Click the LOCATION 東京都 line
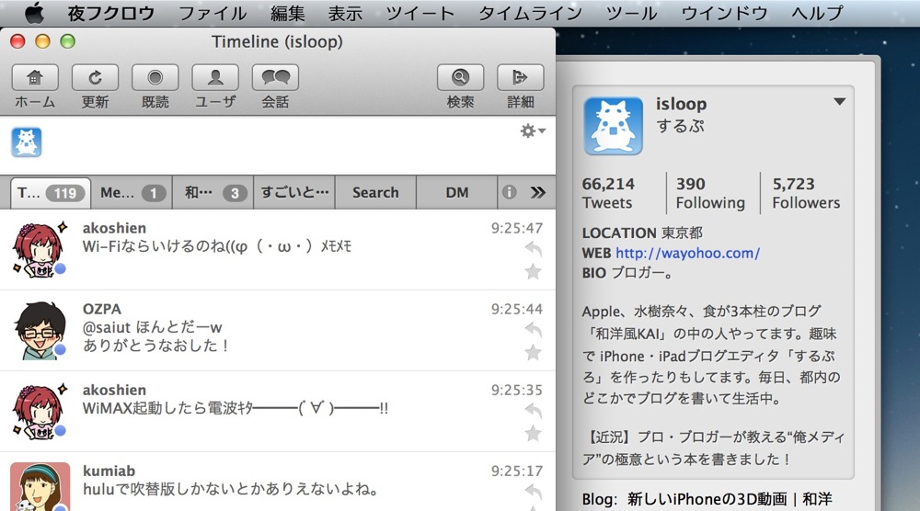Viewport: 920px width, 511px height. tap(642, 233)
